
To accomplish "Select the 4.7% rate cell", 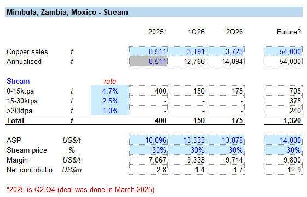I will click(x=110, y=91).
